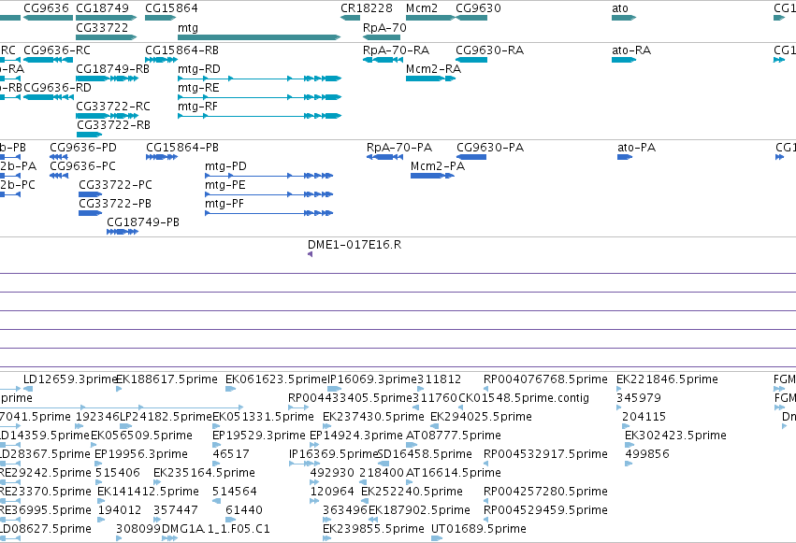The image size is (796, 543).
Task: Select EST AT08777.5prime
Action: pos(454,436)
